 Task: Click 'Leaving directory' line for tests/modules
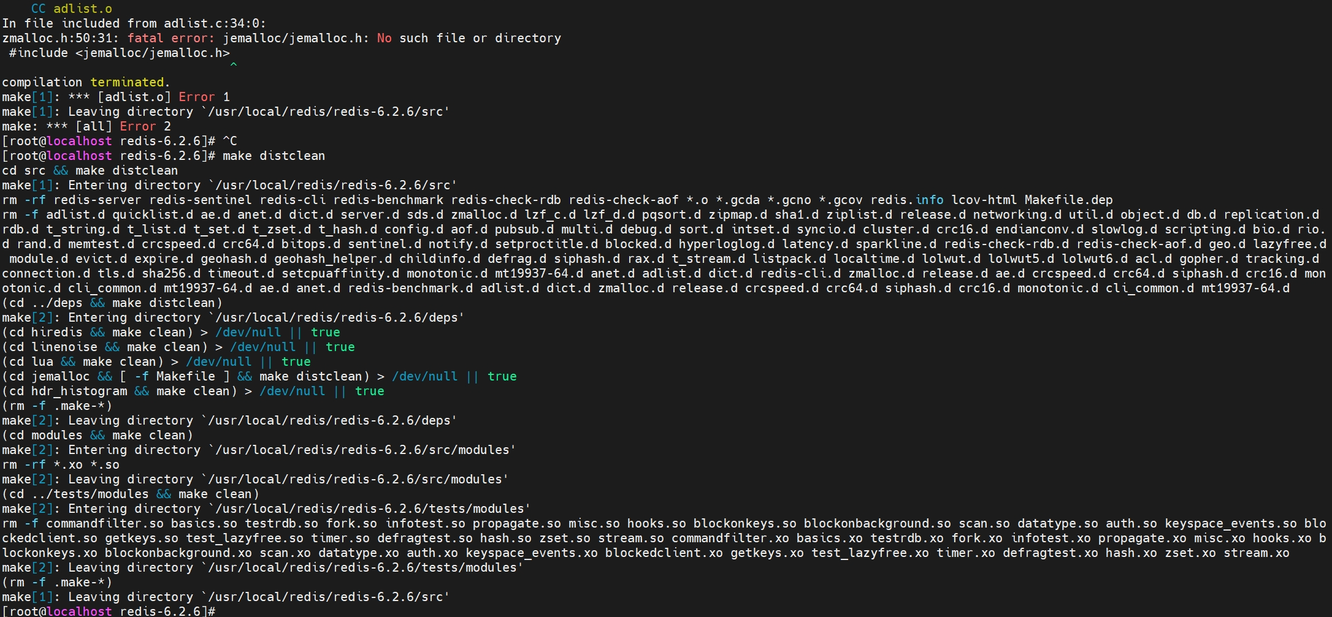click(262, 567)
